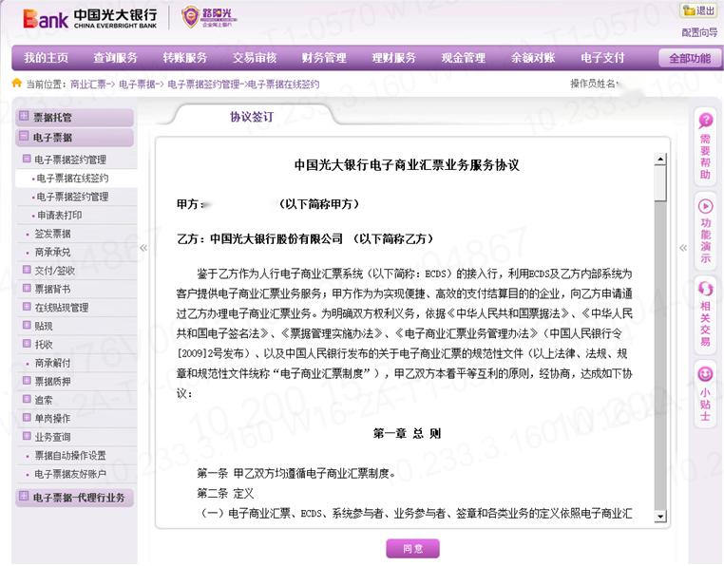Click the China Everbright Bank logo
Viewport: 724px width, 566px height.
pyautogui.click(x=90, y=18)
